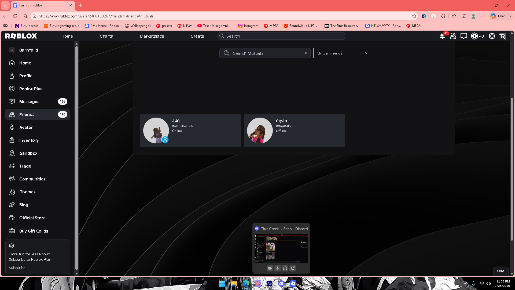The height and width of the screenshot is (290, 515).
Task: Click the Windows Start button
Action: point(222,284)
